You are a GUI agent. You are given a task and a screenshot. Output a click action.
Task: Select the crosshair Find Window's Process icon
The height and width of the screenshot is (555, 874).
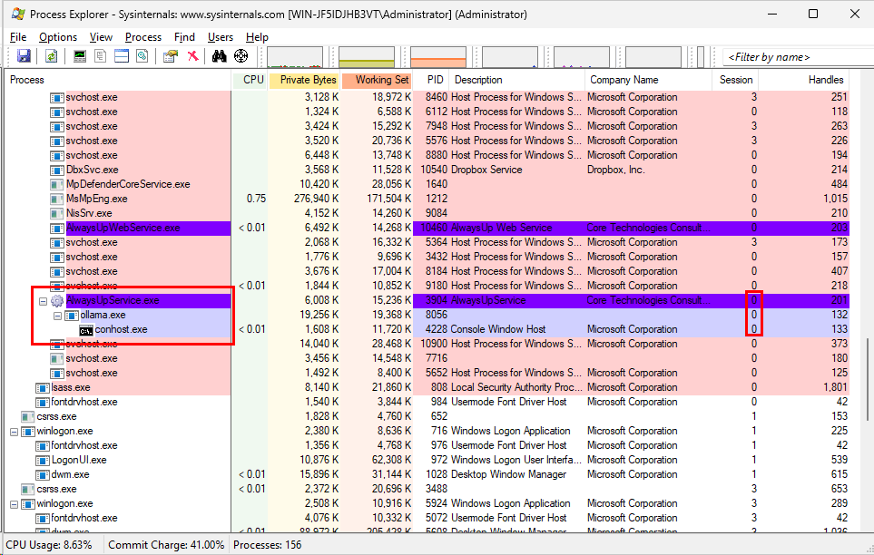tap(241, 56)
